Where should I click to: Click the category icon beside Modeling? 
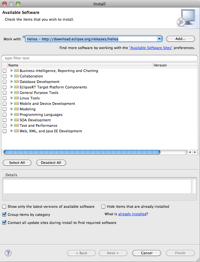pos(16,109)
